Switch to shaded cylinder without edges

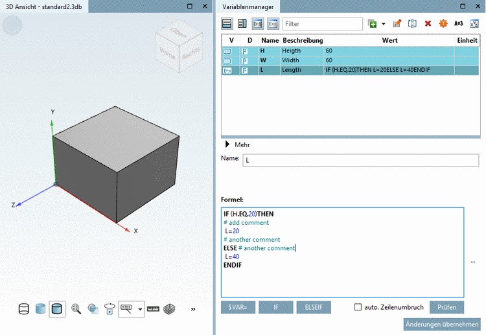pos(40,309)
